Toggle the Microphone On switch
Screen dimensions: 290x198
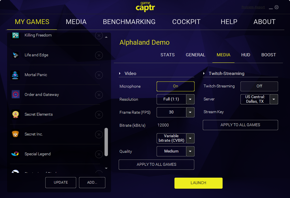click(176, 86)
